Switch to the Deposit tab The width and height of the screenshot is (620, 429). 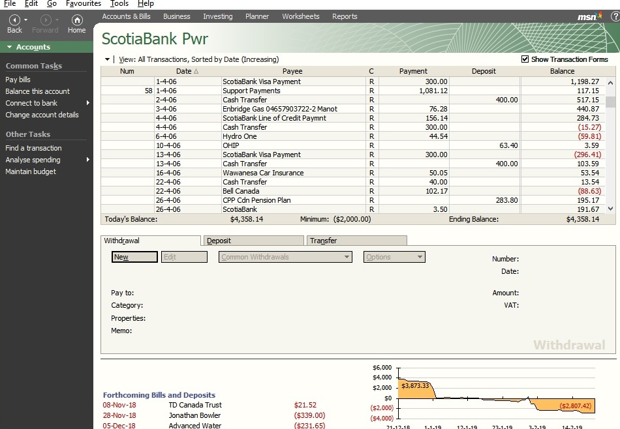(219, 241)
